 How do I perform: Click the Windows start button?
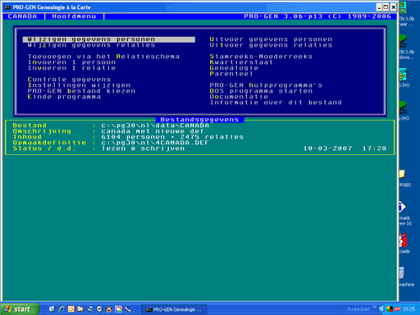click(20, 309)
